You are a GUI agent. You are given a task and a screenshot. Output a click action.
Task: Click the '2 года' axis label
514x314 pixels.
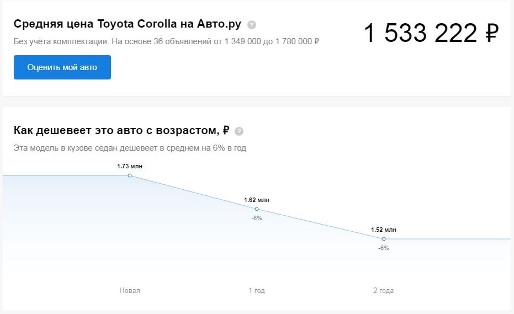click(384, 290)
